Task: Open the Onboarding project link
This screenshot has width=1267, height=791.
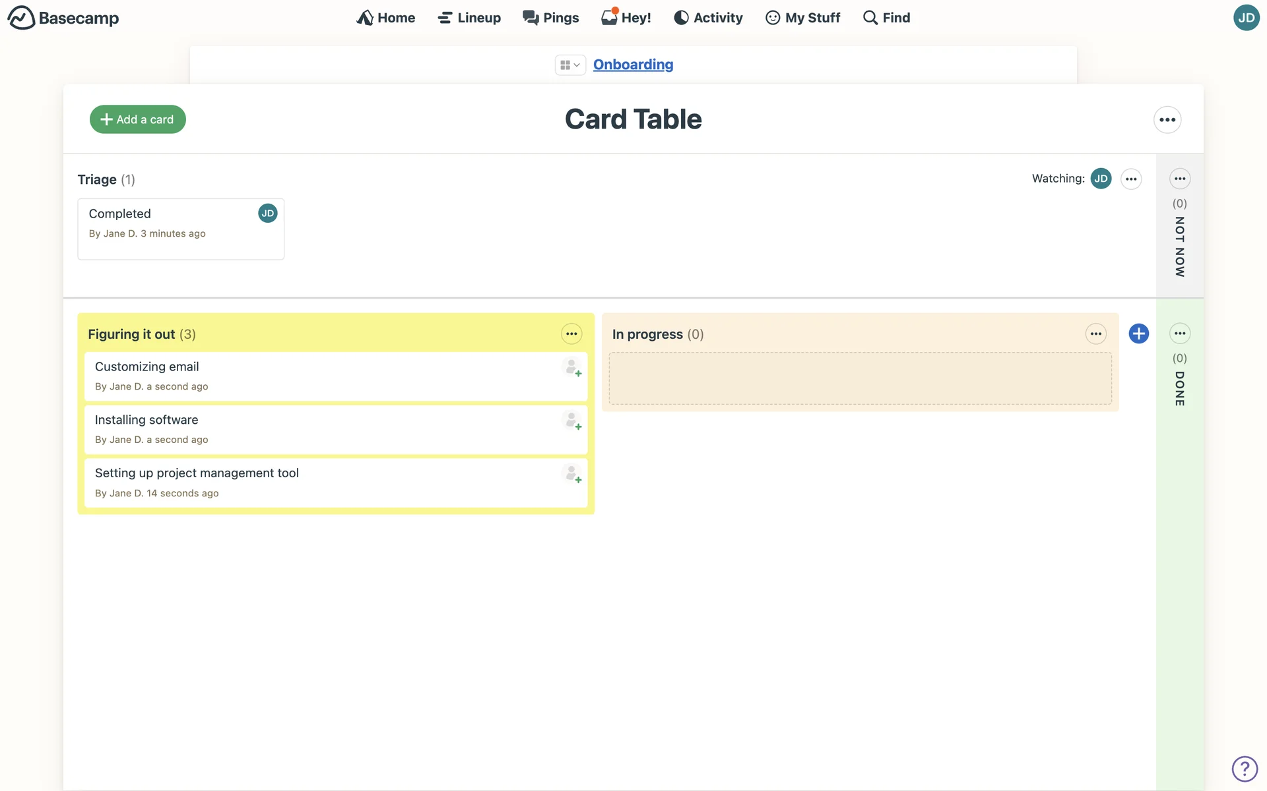Action: [x=633, y=65]
